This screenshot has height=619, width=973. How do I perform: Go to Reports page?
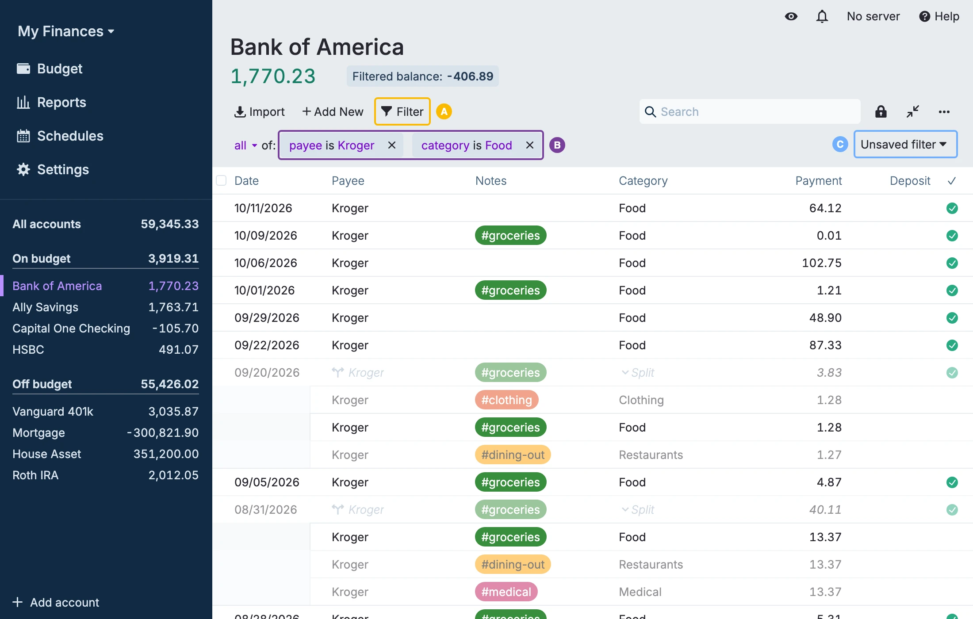[51, 102]
